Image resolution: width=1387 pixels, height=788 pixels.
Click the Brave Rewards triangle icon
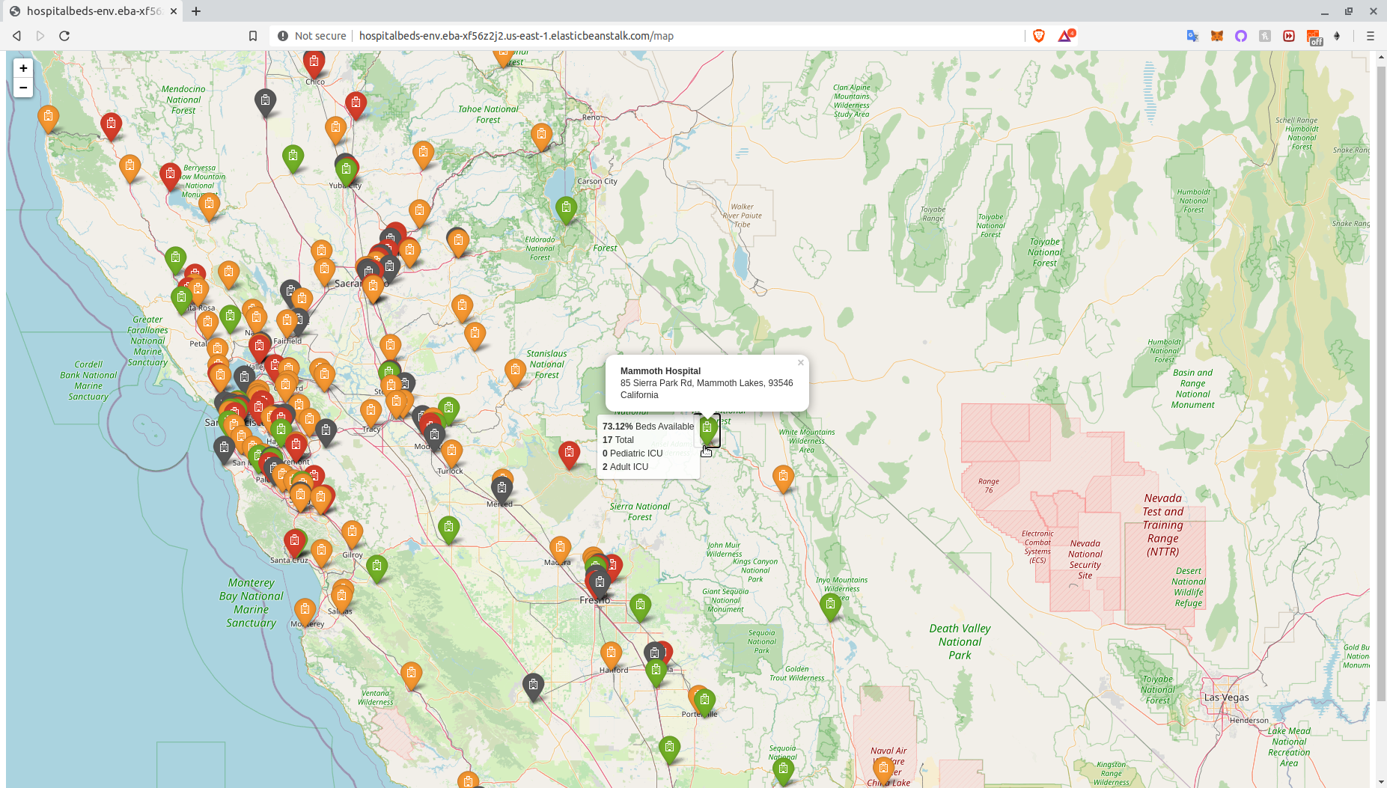(x=1064, y=35)
